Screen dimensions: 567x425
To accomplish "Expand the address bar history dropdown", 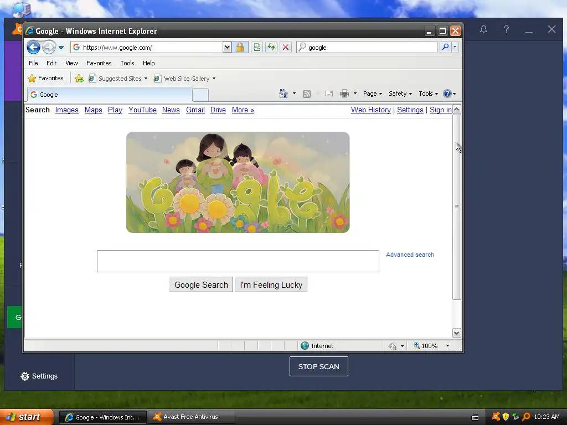I will [x=226, y=48].
